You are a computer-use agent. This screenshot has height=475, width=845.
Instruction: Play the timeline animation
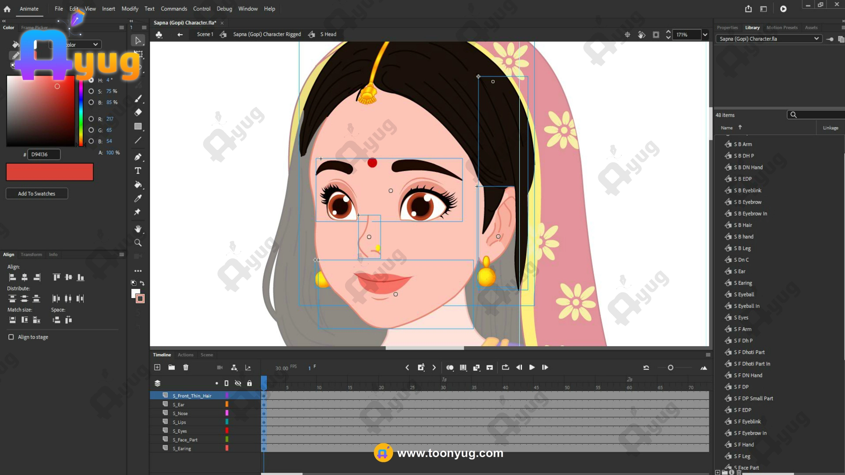pos(532,368)
